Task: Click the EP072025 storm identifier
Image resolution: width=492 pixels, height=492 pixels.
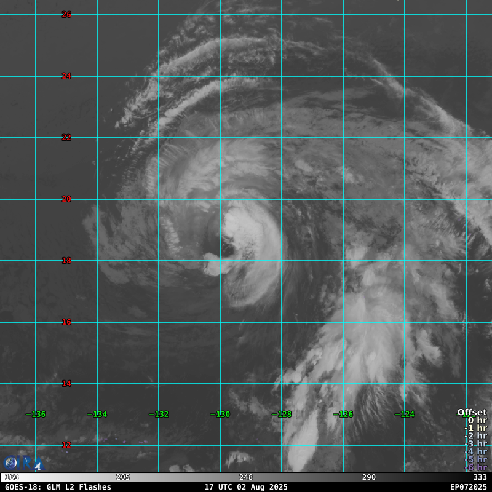Action: 469,487
